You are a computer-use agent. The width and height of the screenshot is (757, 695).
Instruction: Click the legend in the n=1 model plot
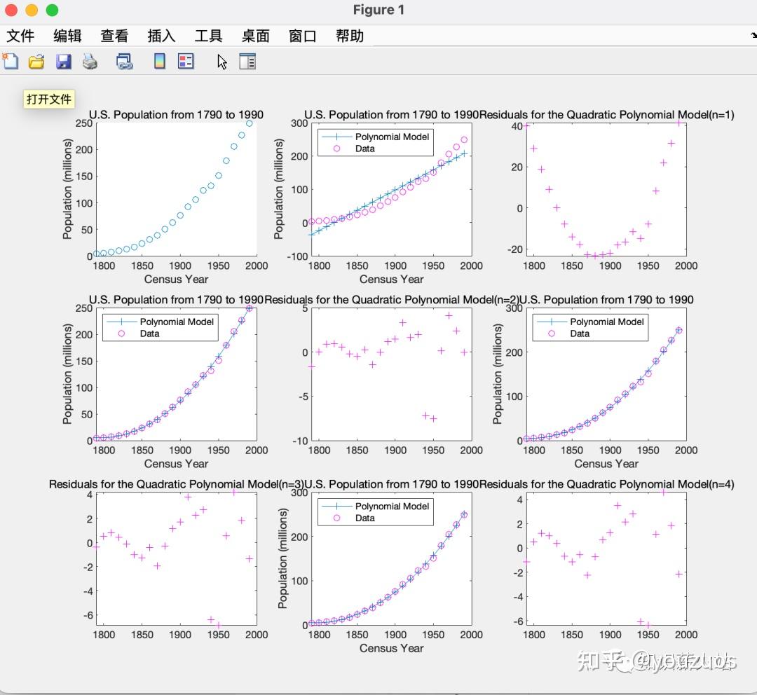(376, 142)
